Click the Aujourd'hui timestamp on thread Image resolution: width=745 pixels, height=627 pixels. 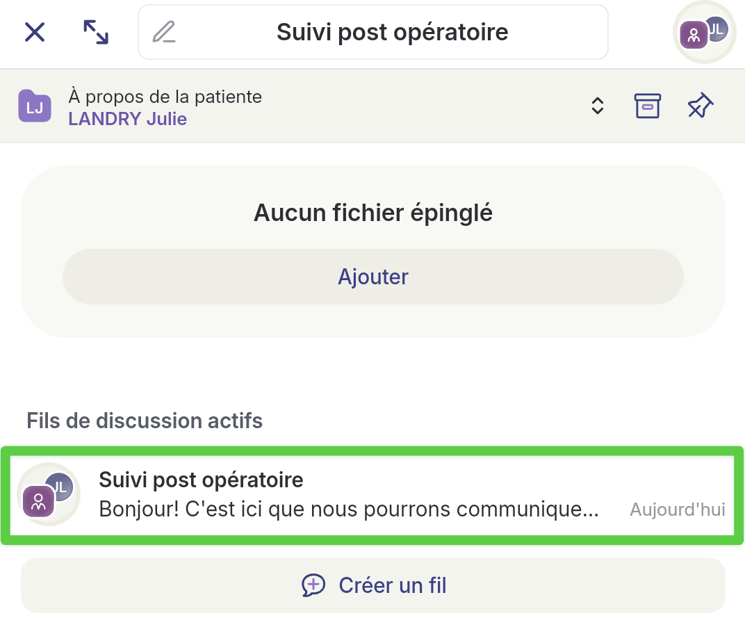pos(677,510)
